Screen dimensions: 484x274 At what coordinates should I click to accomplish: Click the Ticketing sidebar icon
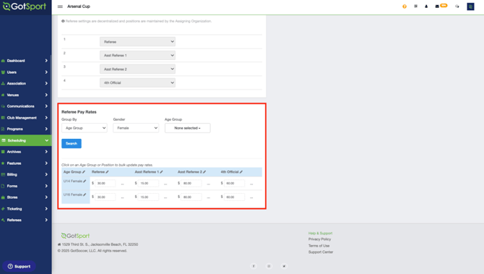coord(3,209)
